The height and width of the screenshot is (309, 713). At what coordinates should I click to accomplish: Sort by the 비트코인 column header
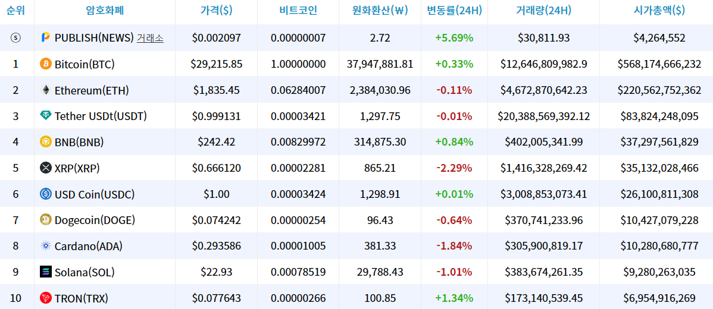[x=298, y=11]
